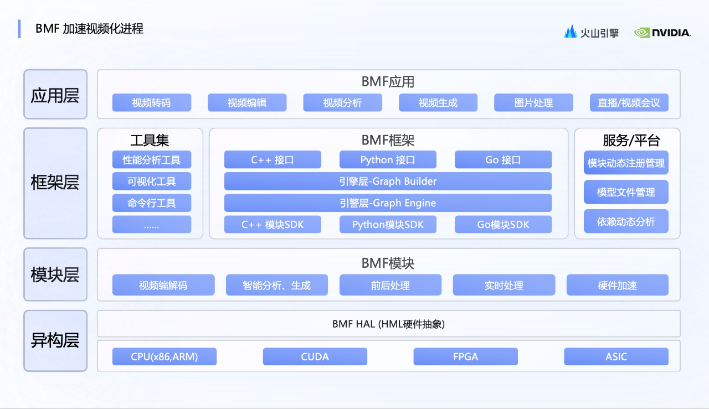709x409 pixels.
Task: Click the Go模块SDK box
Action: 503,224
